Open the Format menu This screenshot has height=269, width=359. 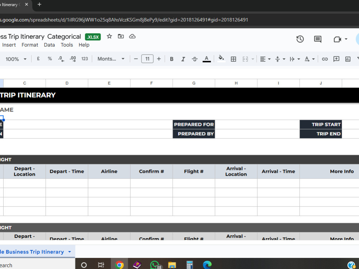point(30,45)
